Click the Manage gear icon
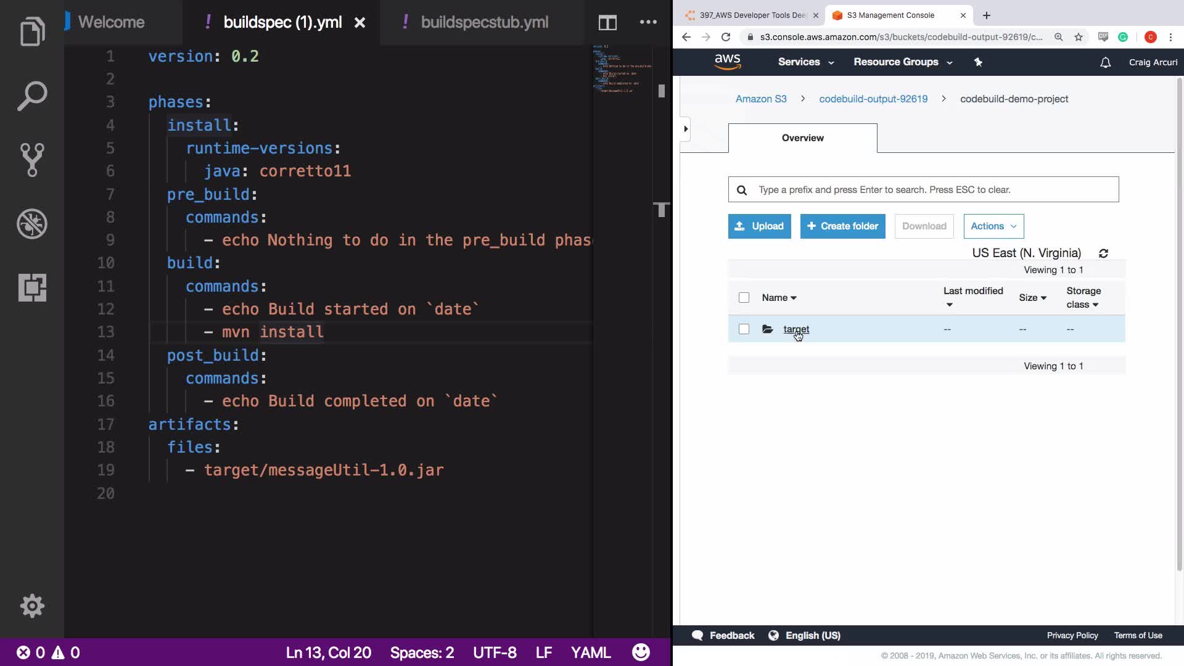This screenshot has height=666, width=1184. click(x=32, y=606)
